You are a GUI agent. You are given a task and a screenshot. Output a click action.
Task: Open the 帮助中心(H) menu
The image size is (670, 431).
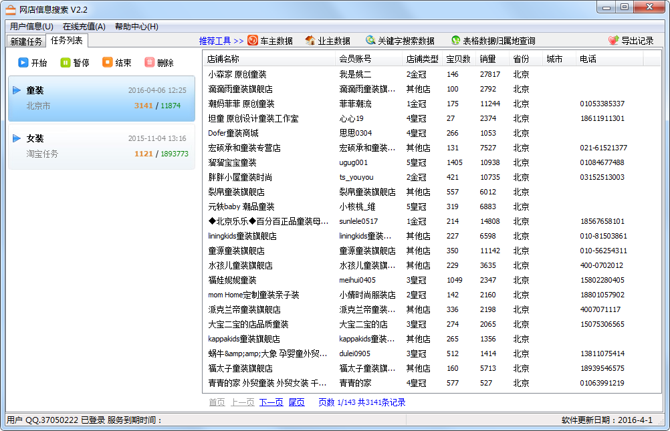[136, 27]
